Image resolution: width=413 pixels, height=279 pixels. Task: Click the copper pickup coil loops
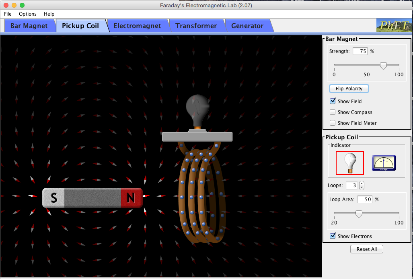coord(202,196)
